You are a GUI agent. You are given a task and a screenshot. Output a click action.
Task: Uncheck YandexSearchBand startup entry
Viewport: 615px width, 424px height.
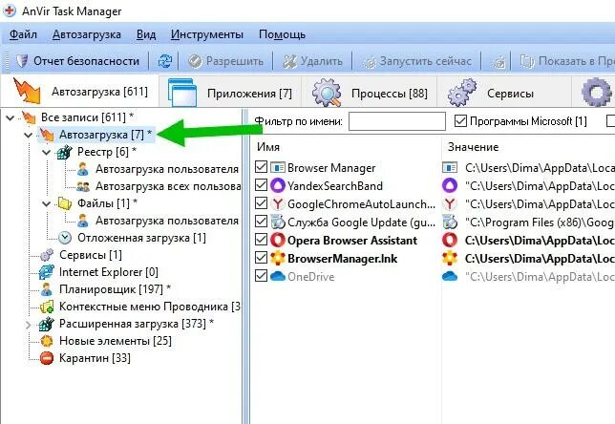tap(262, 185)
